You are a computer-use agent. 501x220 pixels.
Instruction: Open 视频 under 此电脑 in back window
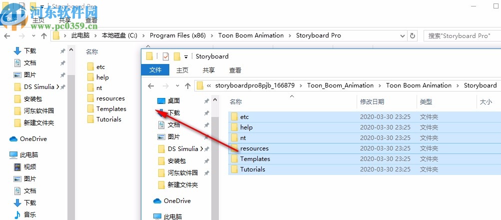click(29, 166)
